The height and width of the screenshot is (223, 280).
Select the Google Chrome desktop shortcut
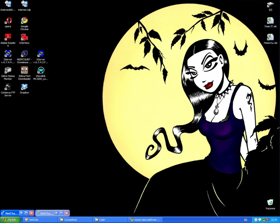24,24
